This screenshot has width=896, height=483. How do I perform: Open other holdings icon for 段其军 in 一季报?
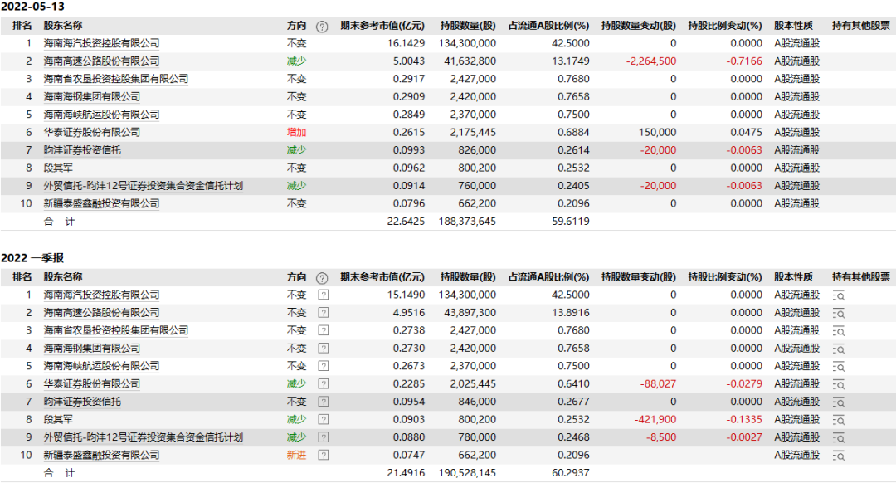pyautogui.click(x=838, y=420)
